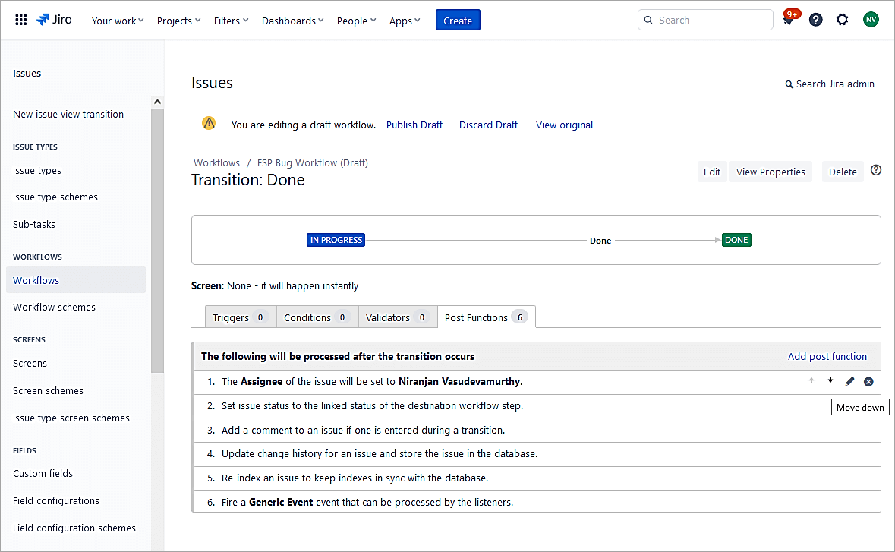895x552 pixels.
Task: Open the notifications bell icon
Action: click(789, 21)
